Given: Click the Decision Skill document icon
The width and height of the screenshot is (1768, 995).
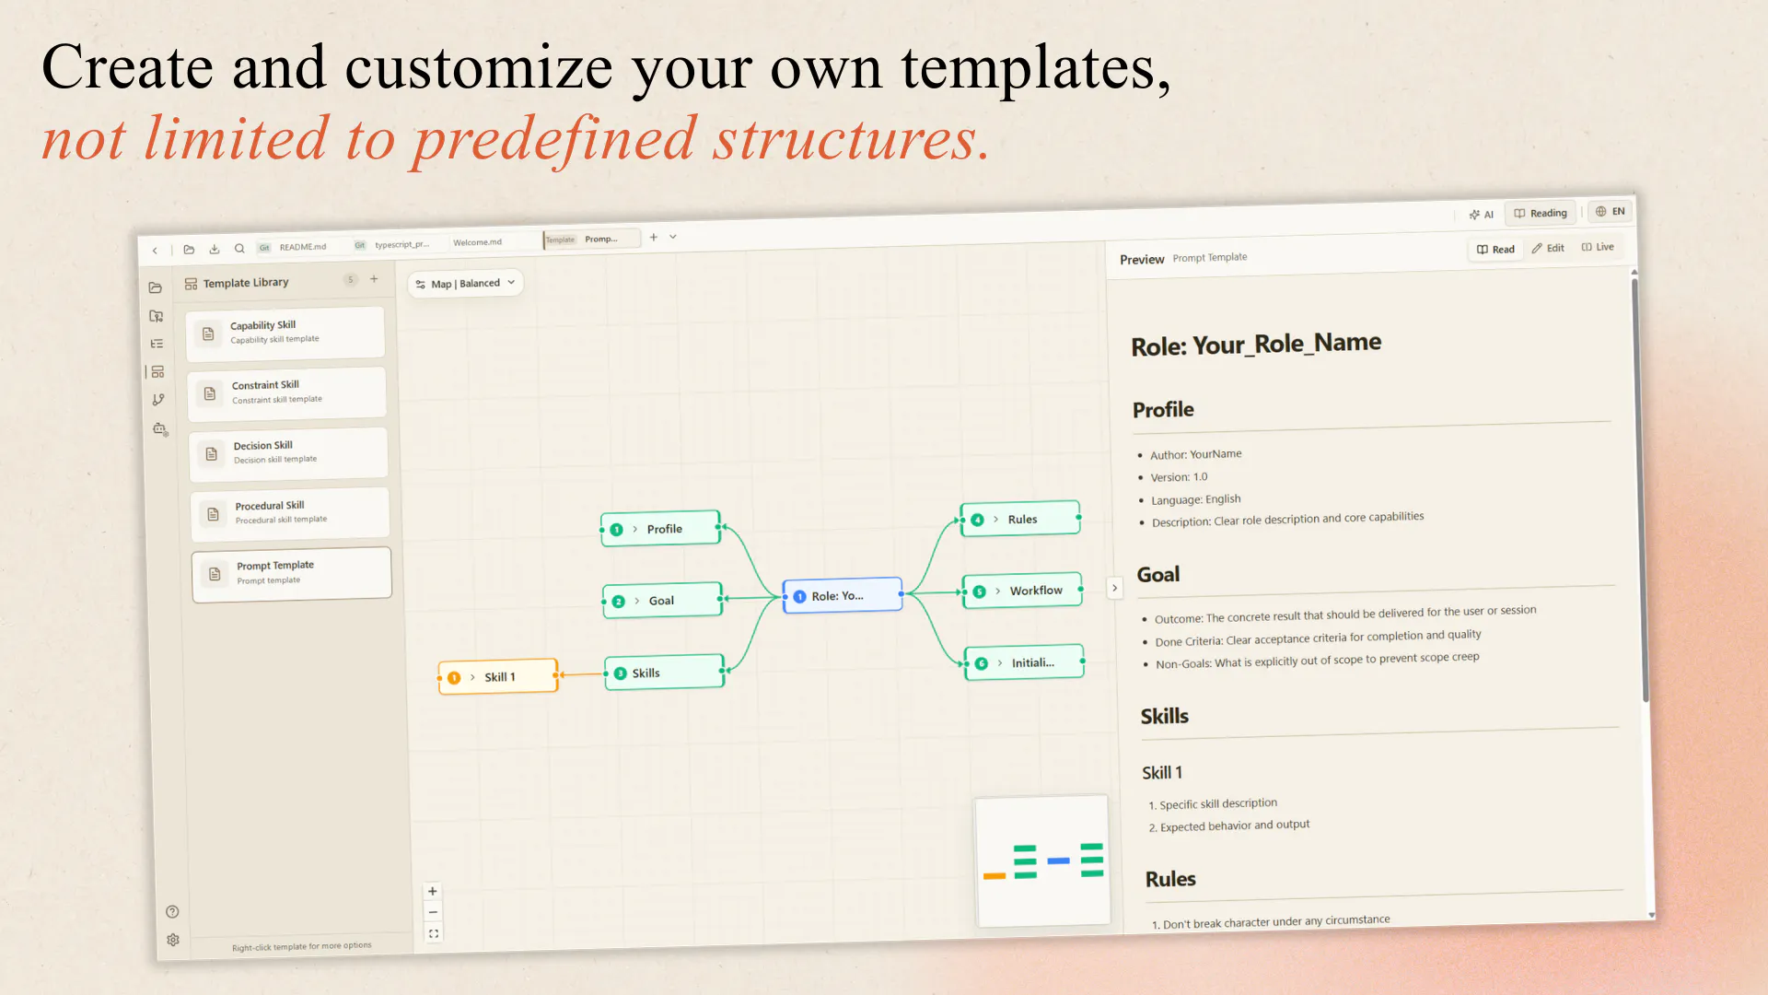Looking at the screenshot, I should tap(212, 453).
